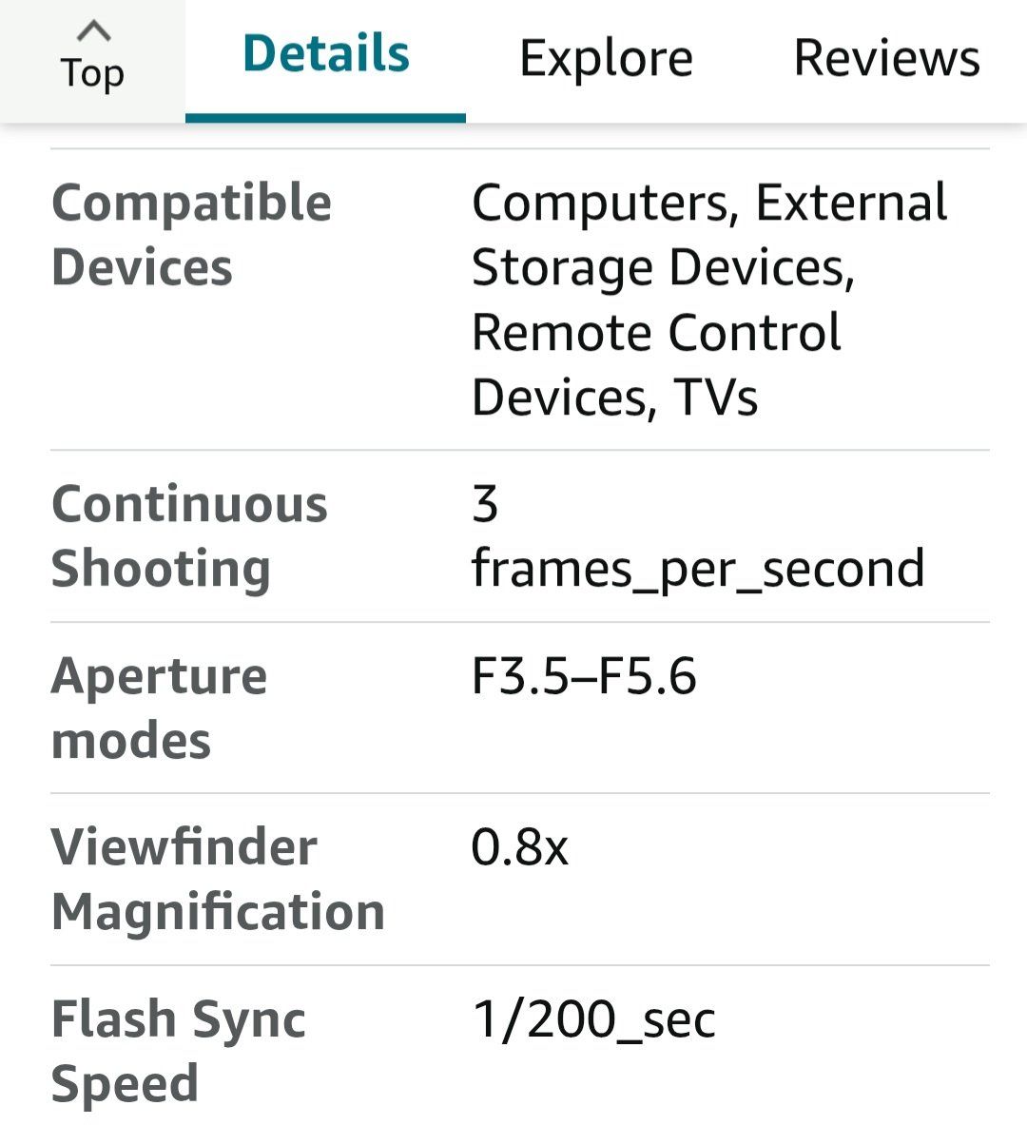The height and width of the screenshot is (1125, 1027).
Task: Click the Continuous Shooting row label
Action: [189, 536]
